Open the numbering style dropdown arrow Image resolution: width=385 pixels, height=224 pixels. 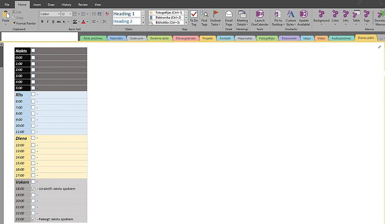click(x=87, y=14)
